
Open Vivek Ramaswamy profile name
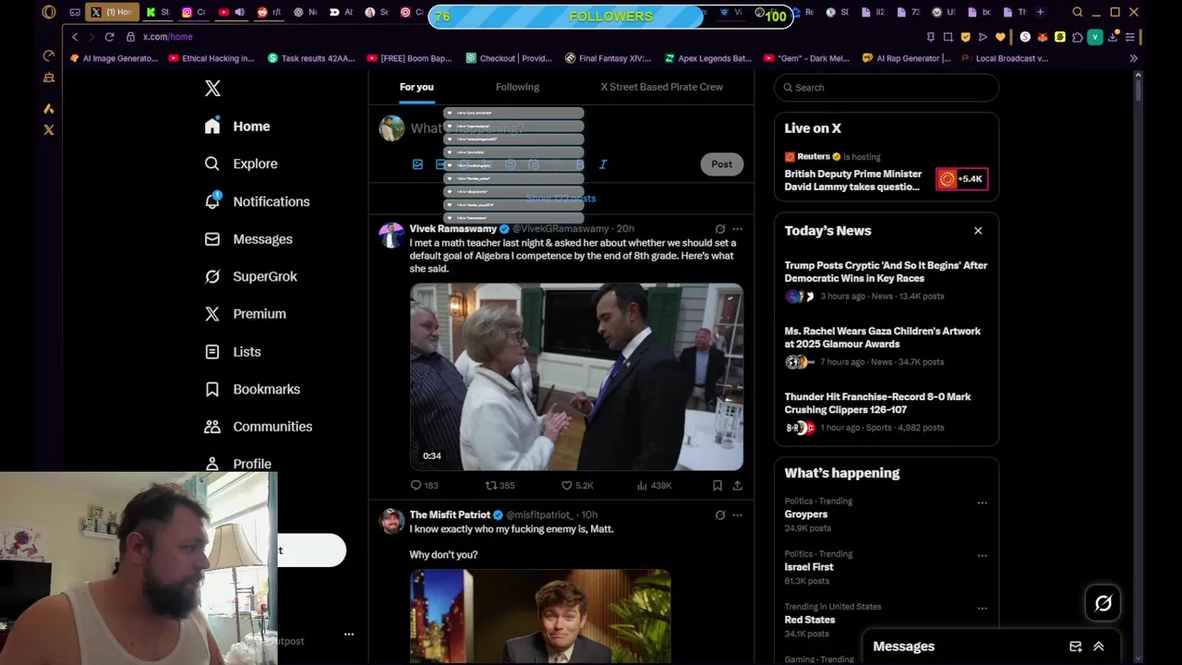tap(452, 228)
